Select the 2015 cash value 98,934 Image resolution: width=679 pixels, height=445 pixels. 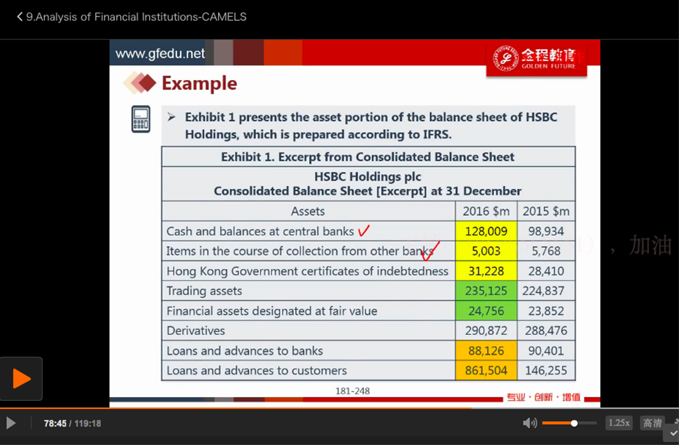click(x=546, y=231)
